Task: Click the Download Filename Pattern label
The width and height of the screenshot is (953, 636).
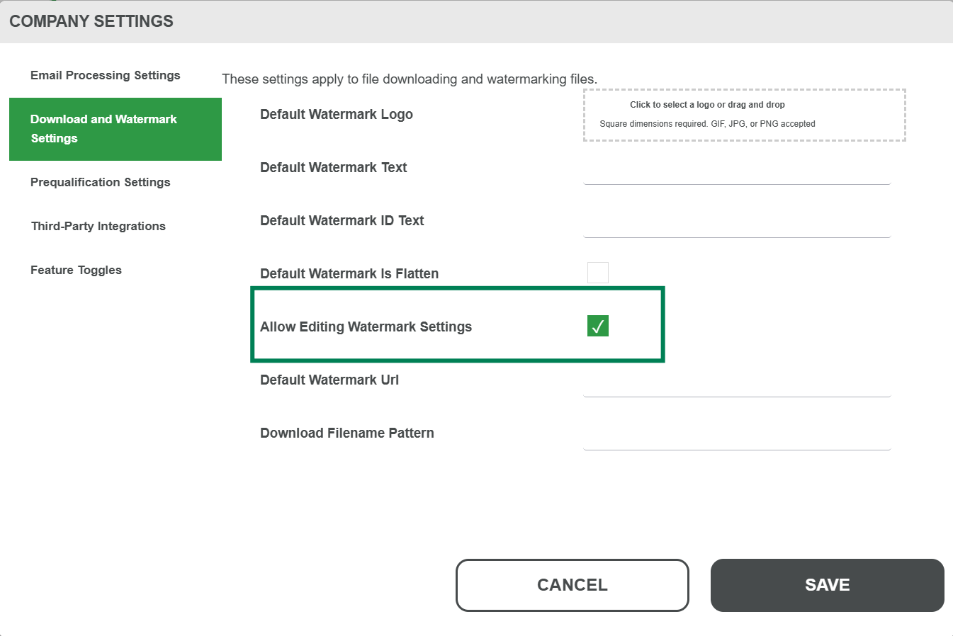Action: (x=346, y=433)
